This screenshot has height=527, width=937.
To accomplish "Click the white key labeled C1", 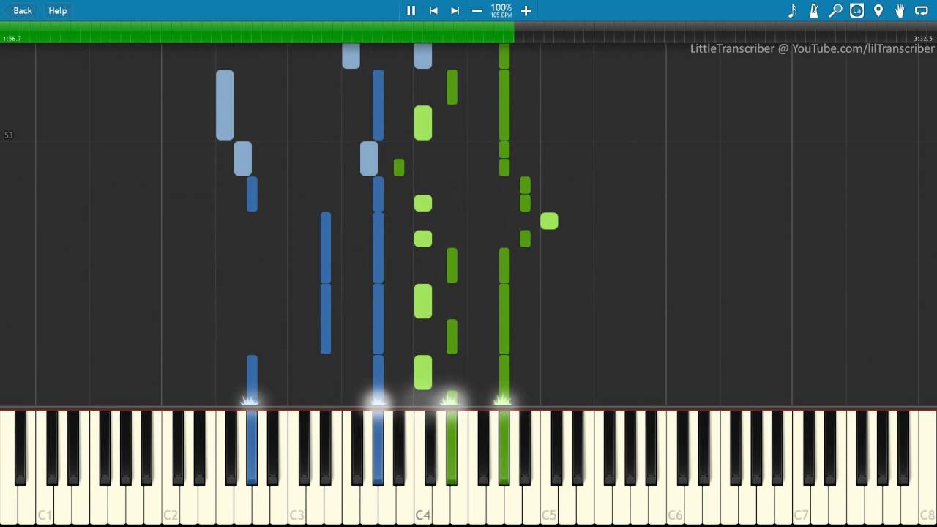I will point(44,505).
